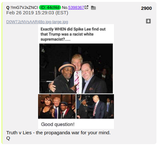The height and width of the screenshot is (146, 159).
Task: Open the D0W7JzNVsAAR48o.jpg-large.jpg file link
Action: click(37, 22)
